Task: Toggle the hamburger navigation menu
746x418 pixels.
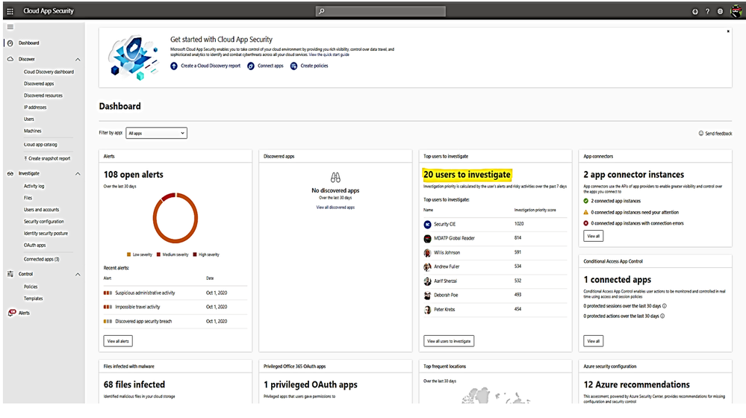Action: 10,27
